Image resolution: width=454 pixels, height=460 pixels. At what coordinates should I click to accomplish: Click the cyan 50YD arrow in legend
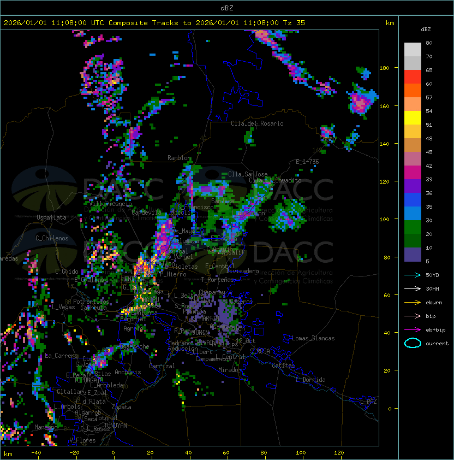[x=413, y=275]
